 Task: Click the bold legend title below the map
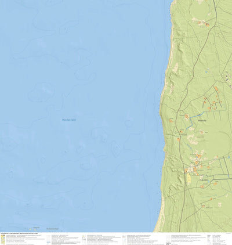tap(19, 233)
